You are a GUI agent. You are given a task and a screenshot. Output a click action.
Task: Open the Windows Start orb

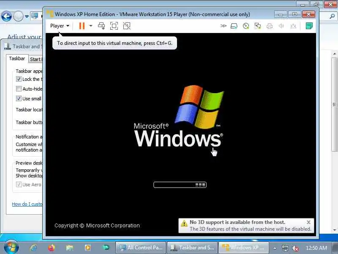(11, 247)
